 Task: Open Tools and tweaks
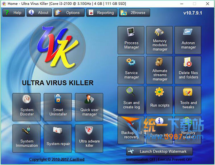pyautogui.click(x=188, y=100)
